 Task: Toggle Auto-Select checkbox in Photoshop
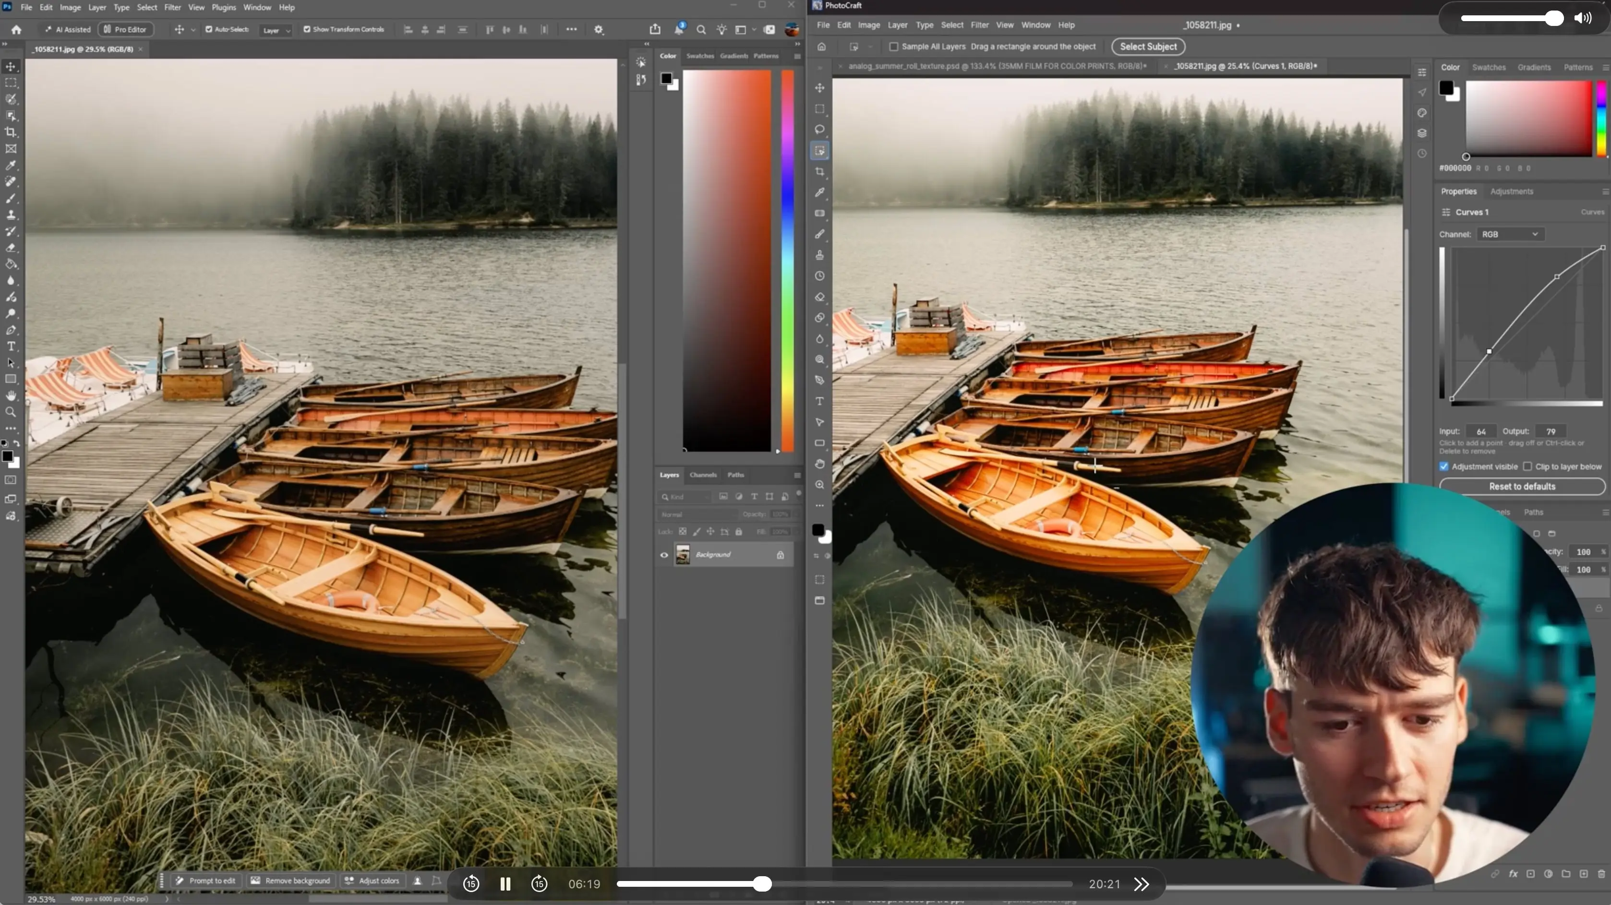pos(208,29)
